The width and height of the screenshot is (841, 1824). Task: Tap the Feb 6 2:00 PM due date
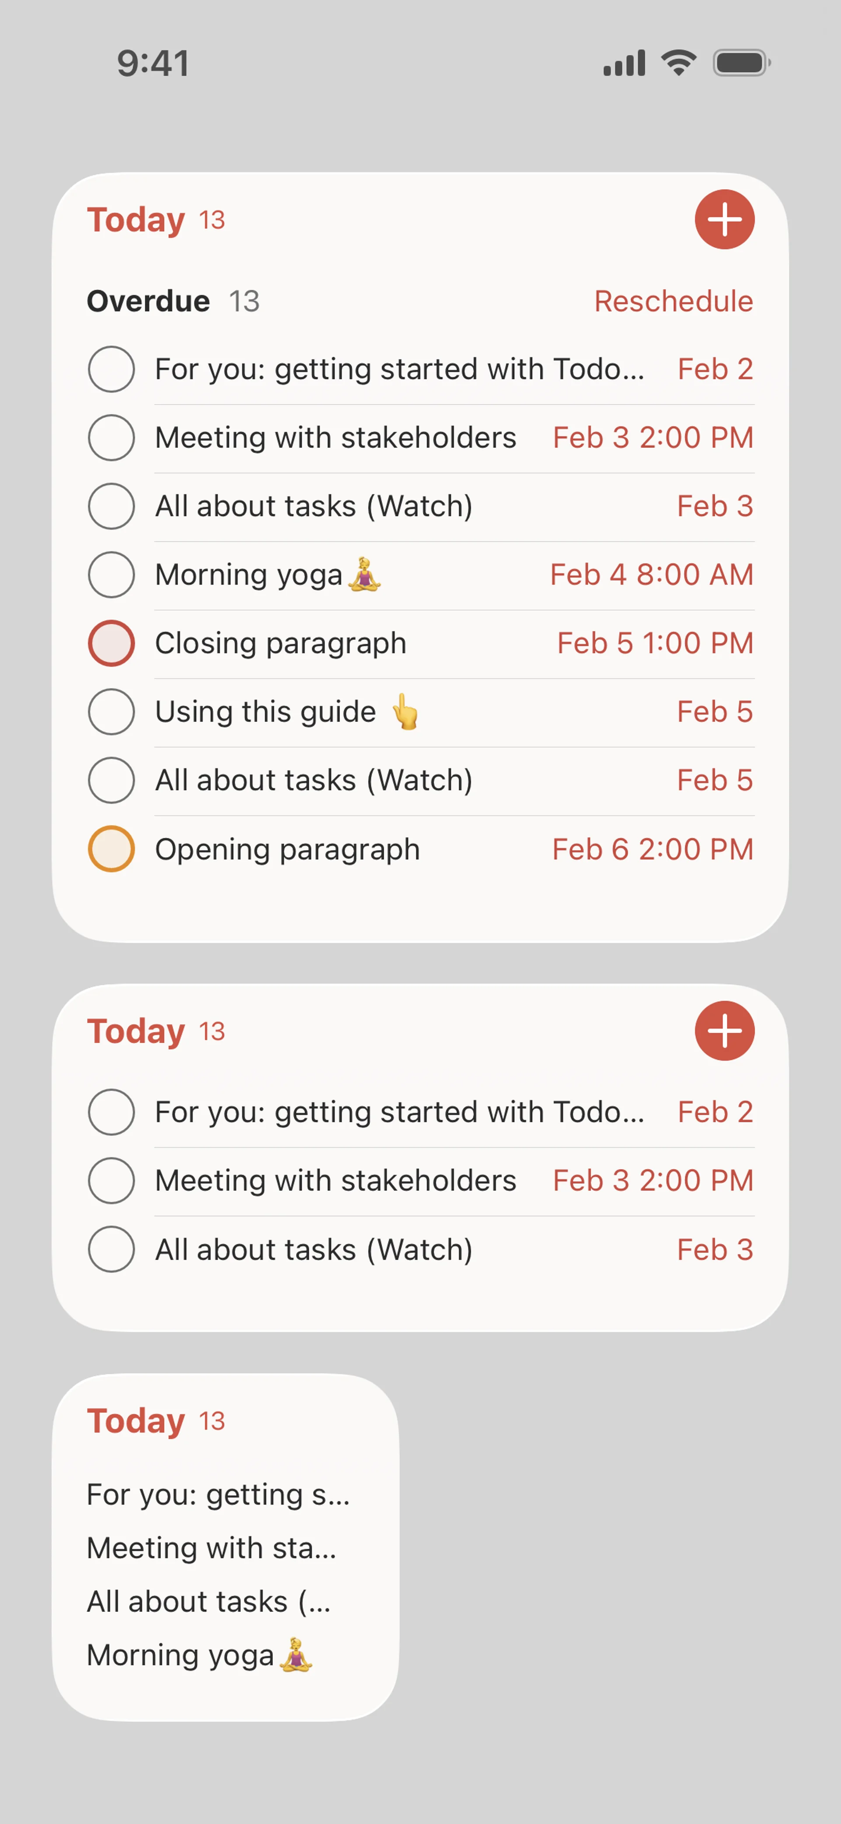point(652,849)
